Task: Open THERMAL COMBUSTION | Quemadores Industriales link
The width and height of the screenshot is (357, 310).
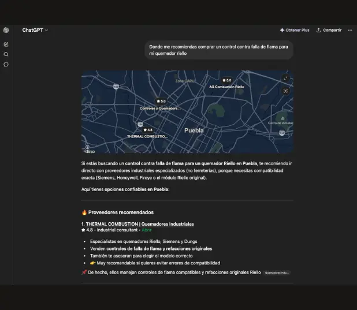Action: (x=140, y=224)
